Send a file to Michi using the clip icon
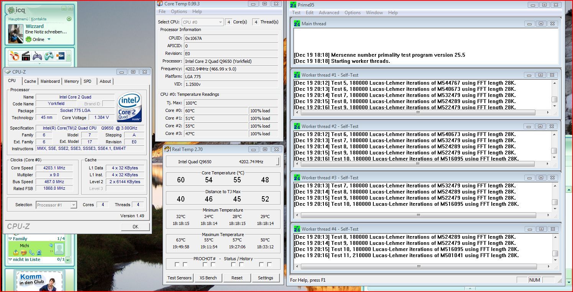 16,253
